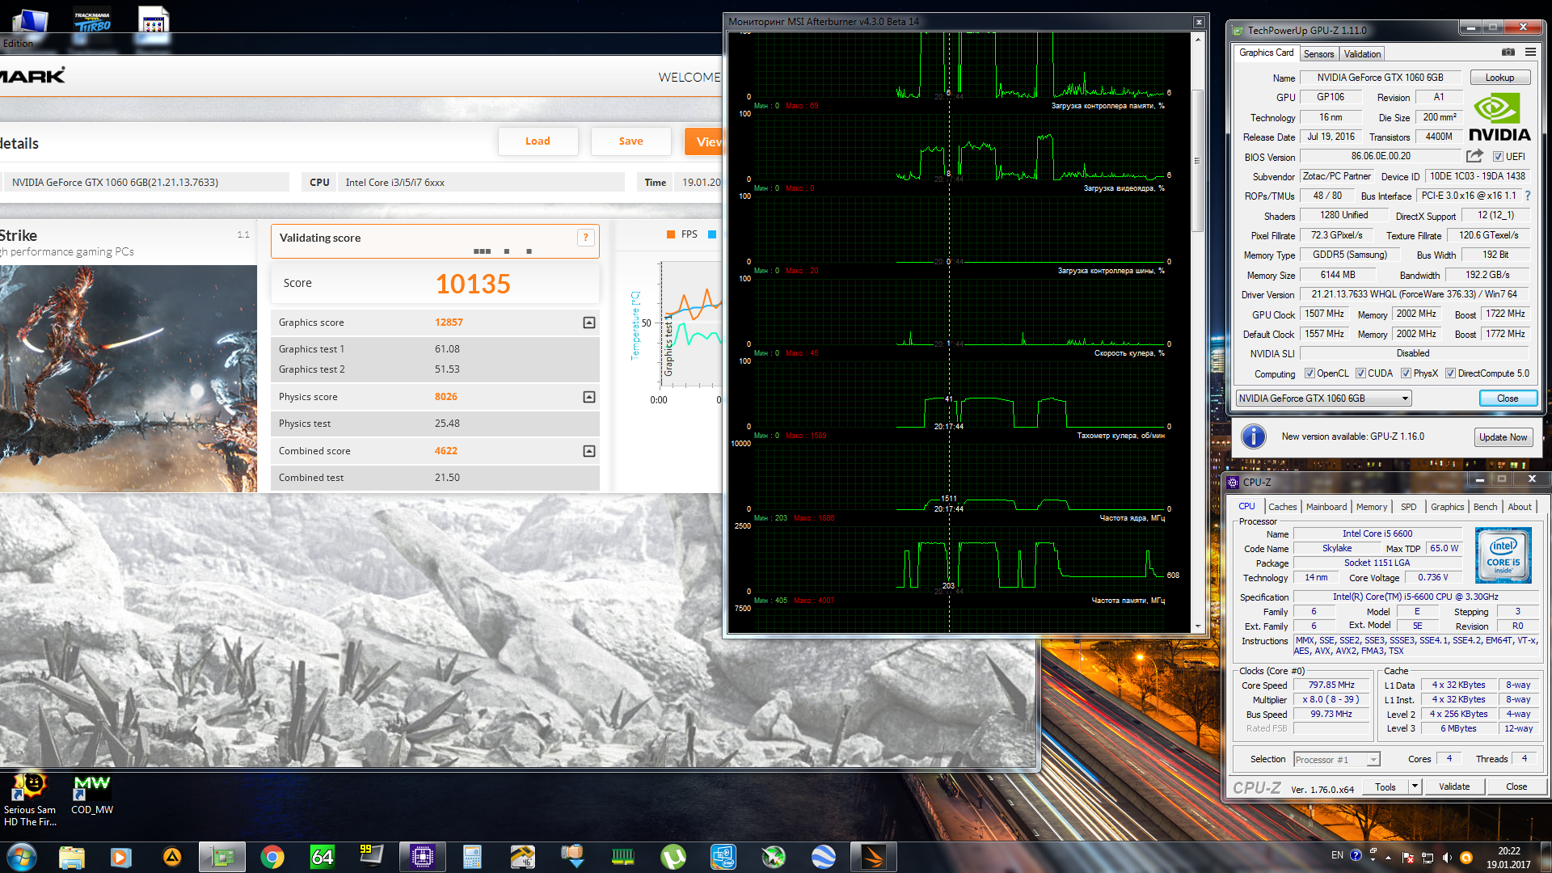1552x873 pixels.
Task: Click the Afterburner scrollbar down arrow
Action: [x=1198, y=626]
